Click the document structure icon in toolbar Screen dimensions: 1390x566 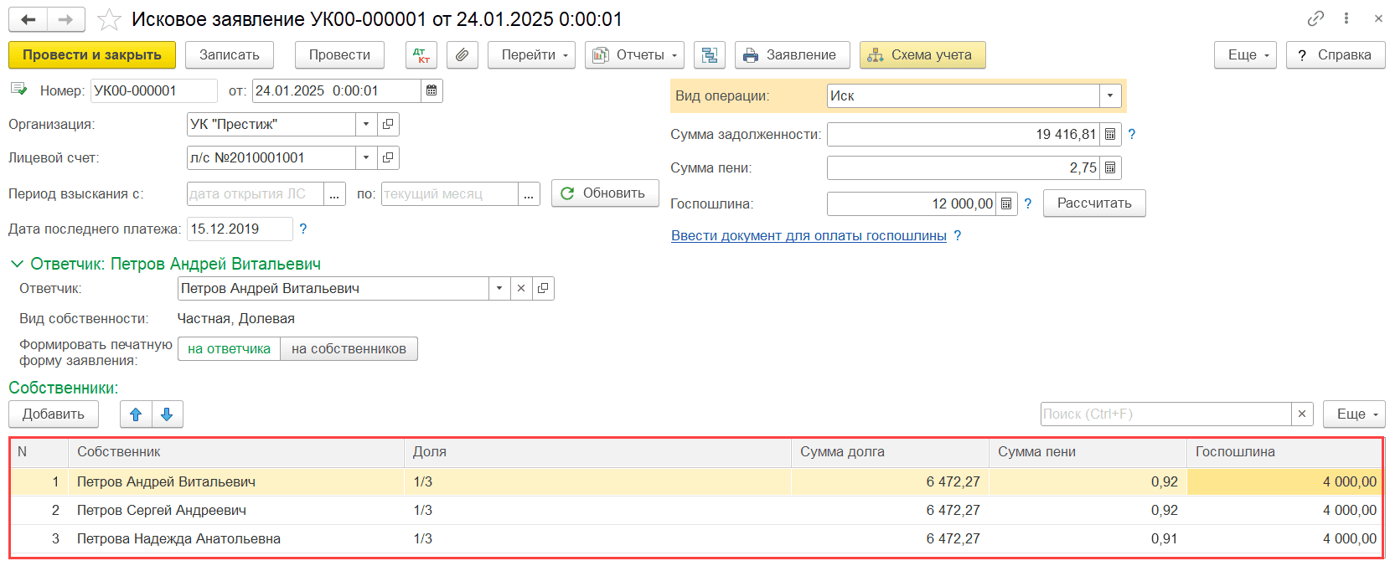click(709, 55)
